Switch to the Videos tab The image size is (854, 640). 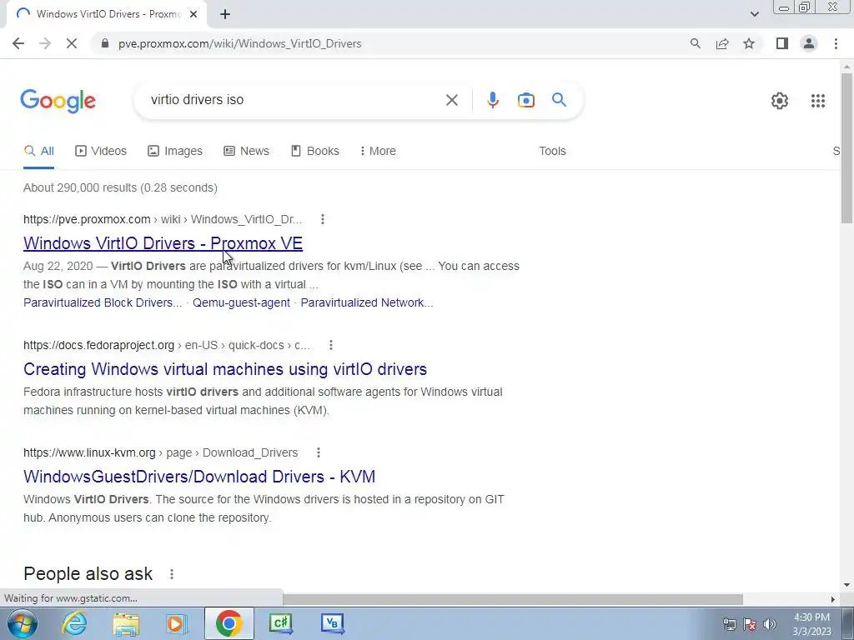[x=101, y=152]
